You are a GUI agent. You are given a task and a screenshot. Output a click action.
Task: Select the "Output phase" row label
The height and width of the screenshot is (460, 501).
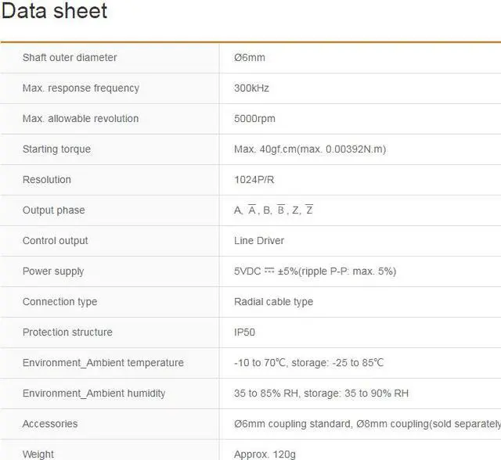click(53, 210)
